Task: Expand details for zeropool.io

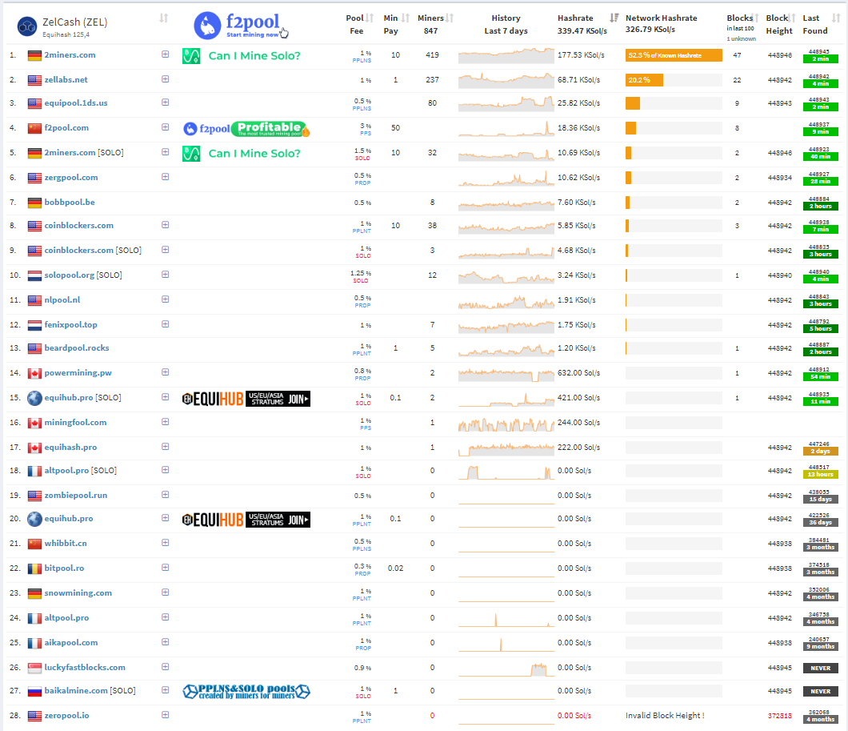Action: (166, 715)
